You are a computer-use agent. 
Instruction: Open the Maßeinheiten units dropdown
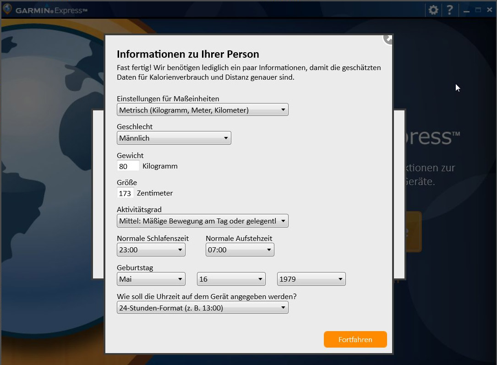pos(202,110)
